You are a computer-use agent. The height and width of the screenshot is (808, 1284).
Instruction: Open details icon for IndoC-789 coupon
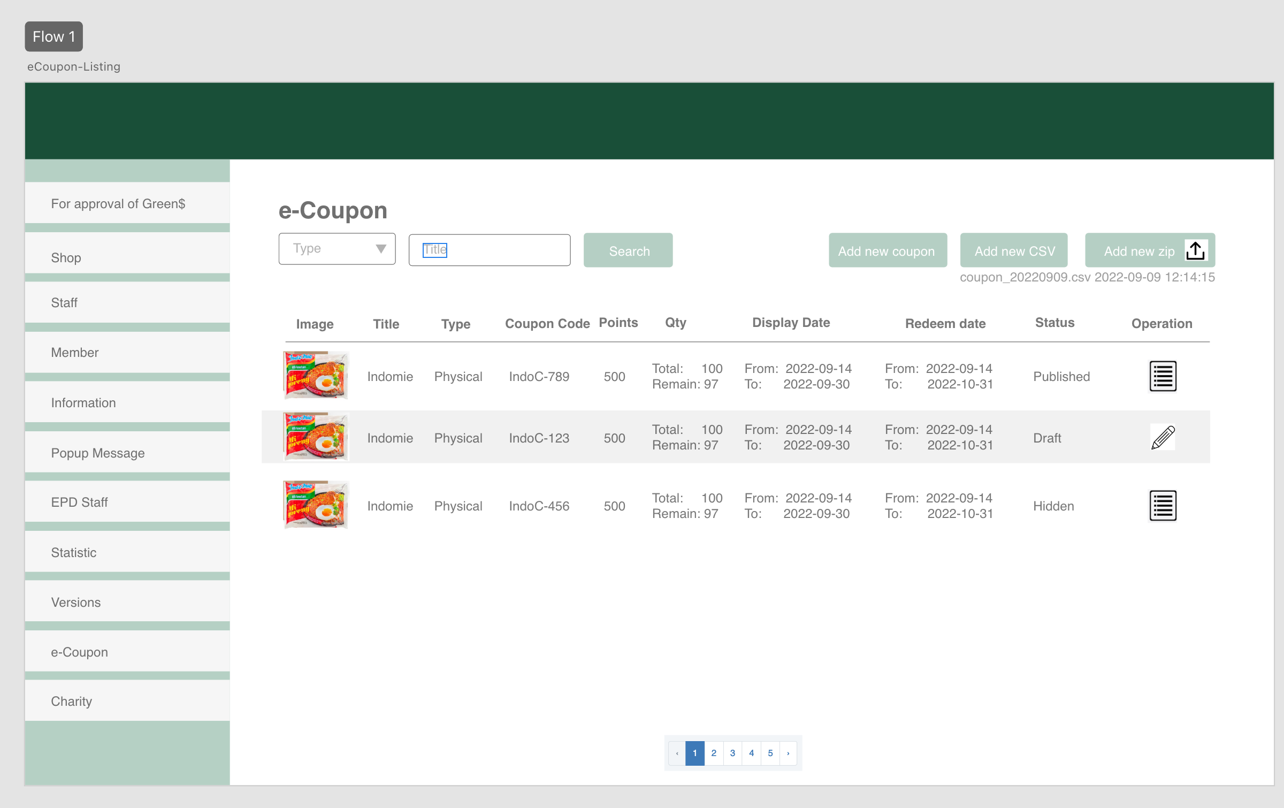(1163, 376)
